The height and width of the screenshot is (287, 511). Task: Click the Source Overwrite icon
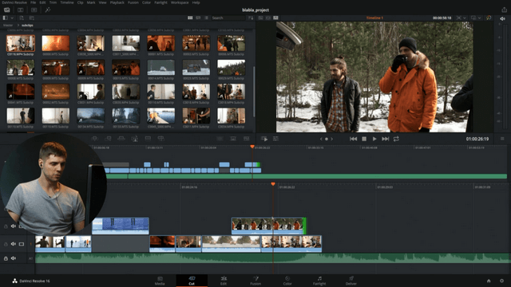coord(160,139)
